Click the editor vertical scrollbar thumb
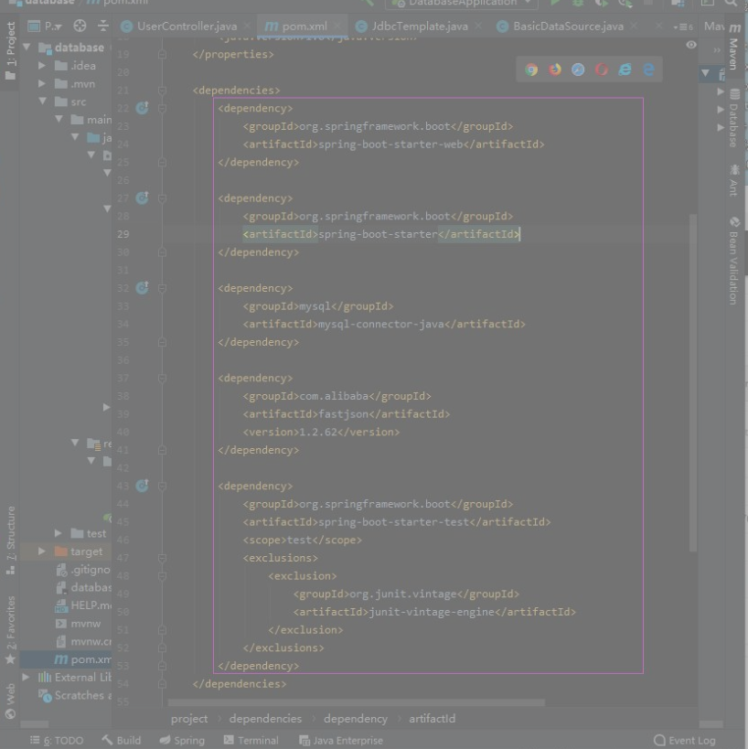The image size is (748, 749). (692, 383)
